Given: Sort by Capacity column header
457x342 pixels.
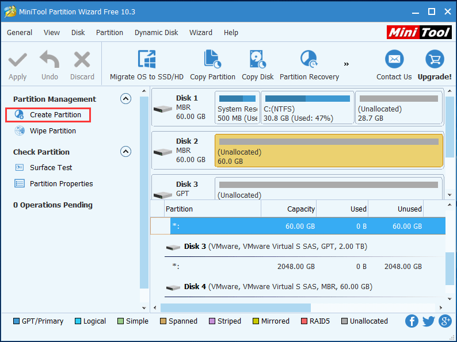Looking at the screenshot, I should tap(288, 209).
